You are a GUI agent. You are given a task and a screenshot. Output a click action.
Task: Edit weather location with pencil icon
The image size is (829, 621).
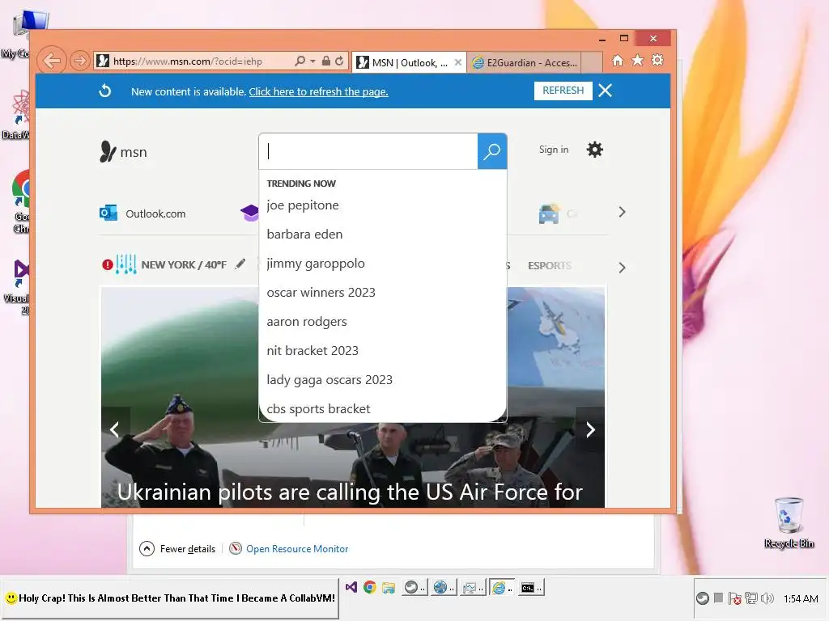(x=240, y=264)
